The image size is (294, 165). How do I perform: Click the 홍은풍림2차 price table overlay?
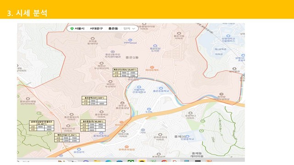click(x=93, y=126)
